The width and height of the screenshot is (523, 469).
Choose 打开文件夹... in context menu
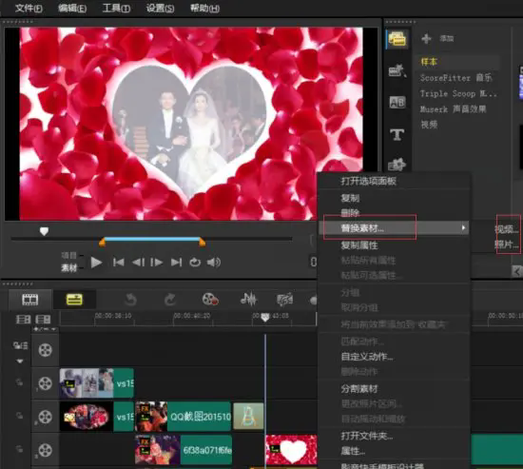[x=367, y=436]
